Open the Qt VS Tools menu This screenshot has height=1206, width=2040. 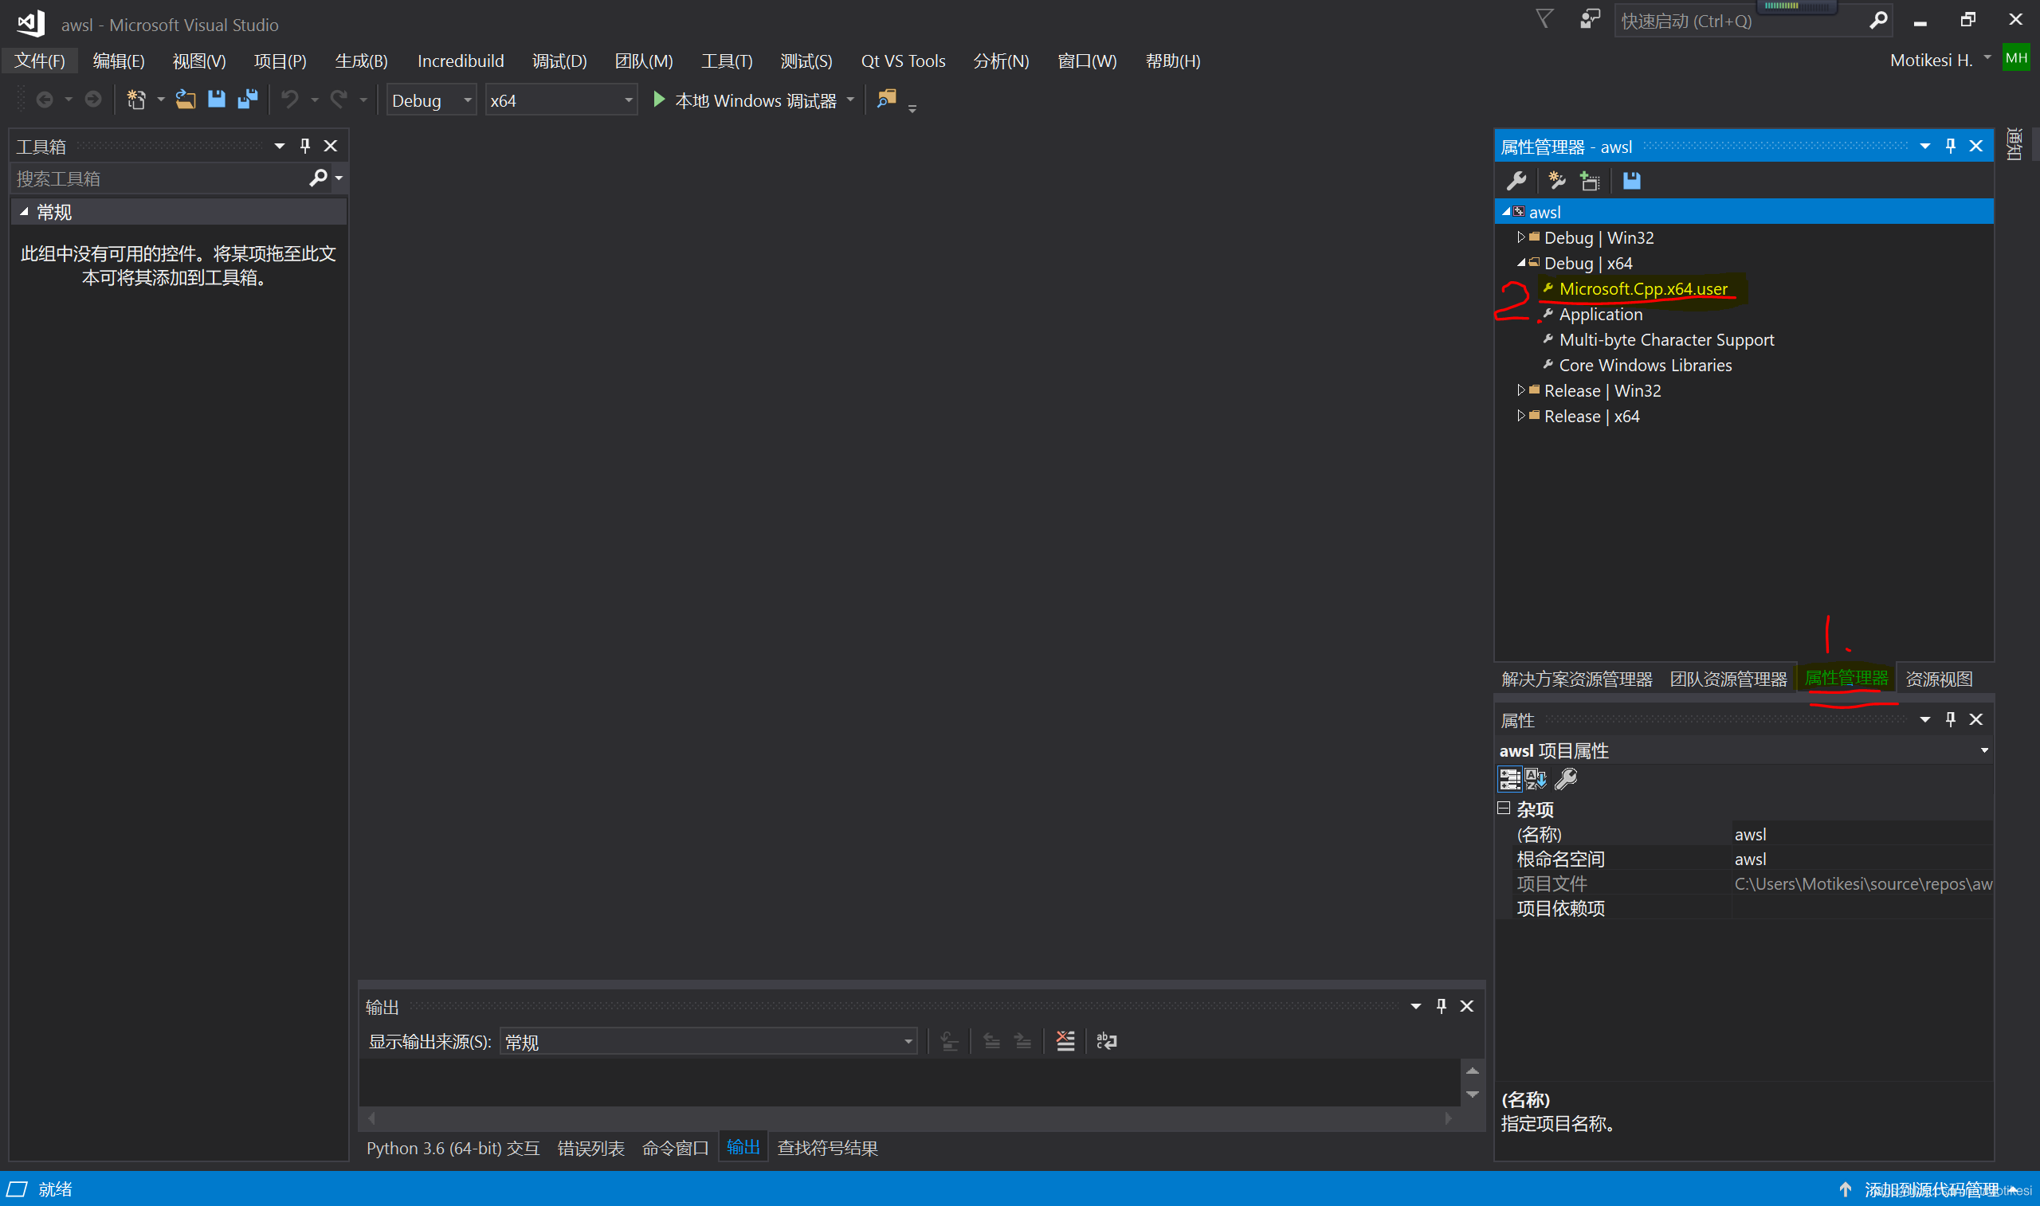(902, 61)
